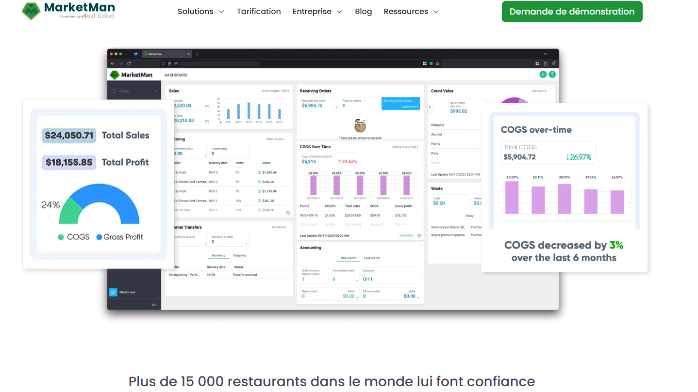Click the Demande de démonstration button
The width and height of the screenshot is (698, 392).
[x=572, y=12]
